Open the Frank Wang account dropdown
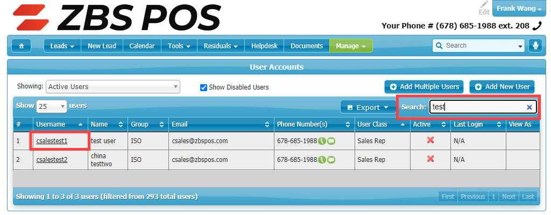The width and height of the screenshot is (551, 215). pos(519,9)
